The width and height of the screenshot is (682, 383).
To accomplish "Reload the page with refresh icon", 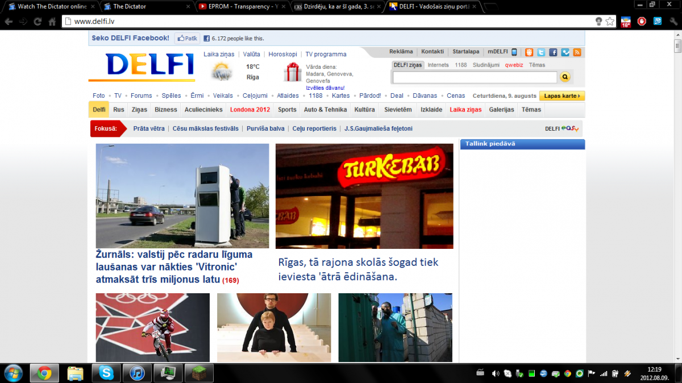I will coord(38,22).
